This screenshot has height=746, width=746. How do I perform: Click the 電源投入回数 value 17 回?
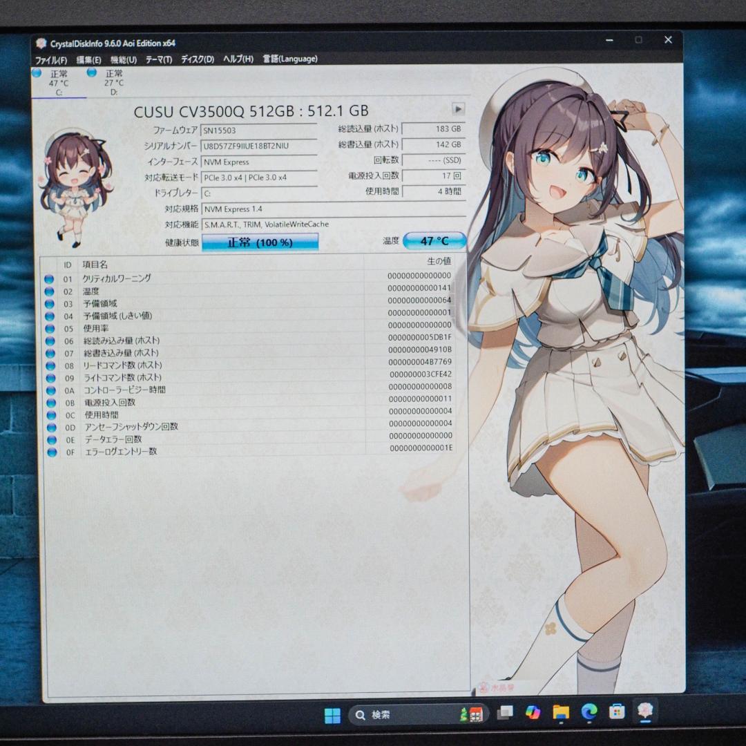[x=433, y=175]
